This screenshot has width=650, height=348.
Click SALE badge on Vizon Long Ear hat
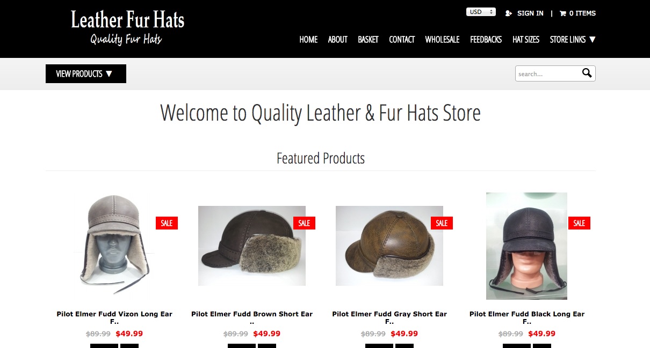tap(167, 223)
